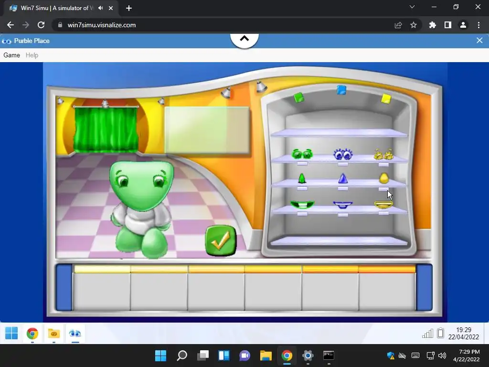Click the blue cube above the shelves

tap(342, 90)
